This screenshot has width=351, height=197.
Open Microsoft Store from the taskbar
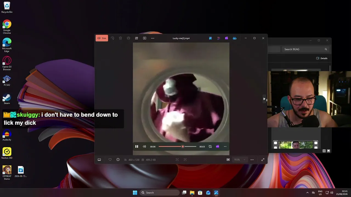point(200,193)
